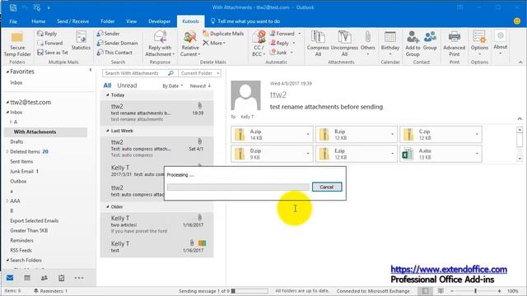The height and width of the screenshot is (296, 527).
Task: Collapse the folder pane arrow
Action: point(91,70)
